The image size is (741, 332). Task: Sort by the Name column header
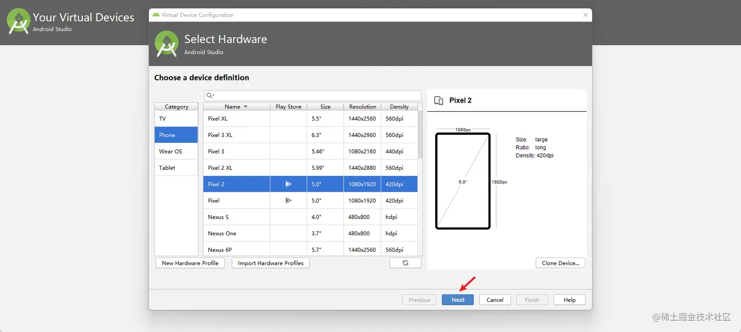[x=237, y=106]
